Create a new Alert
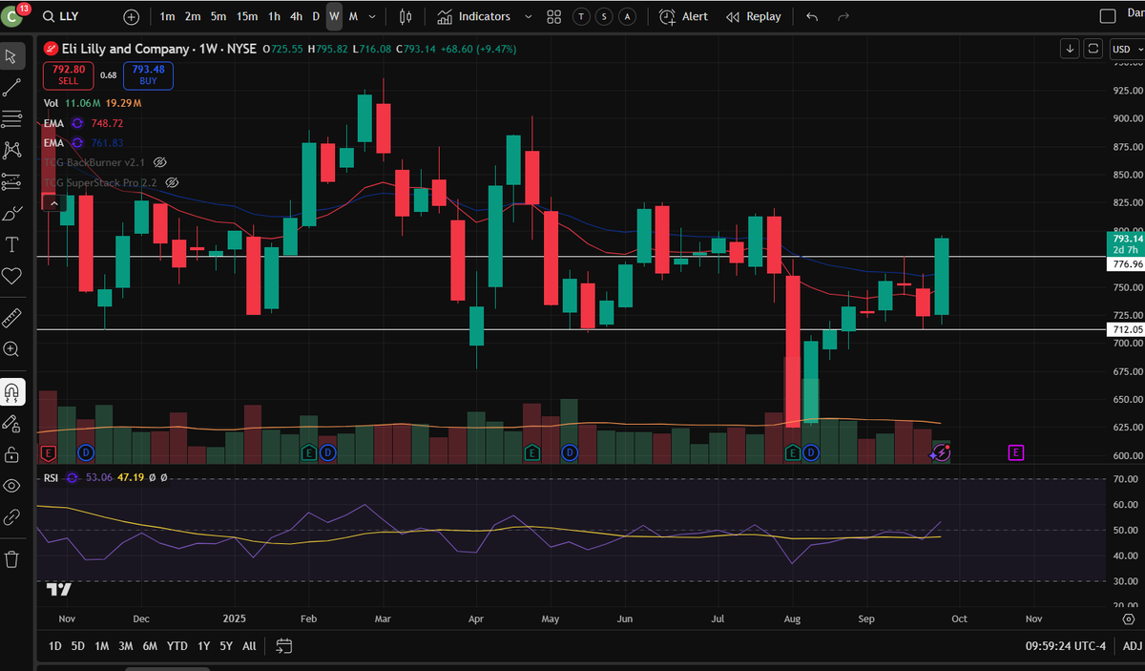This screenshot has width=1145, height=671. tap(683, 16)
